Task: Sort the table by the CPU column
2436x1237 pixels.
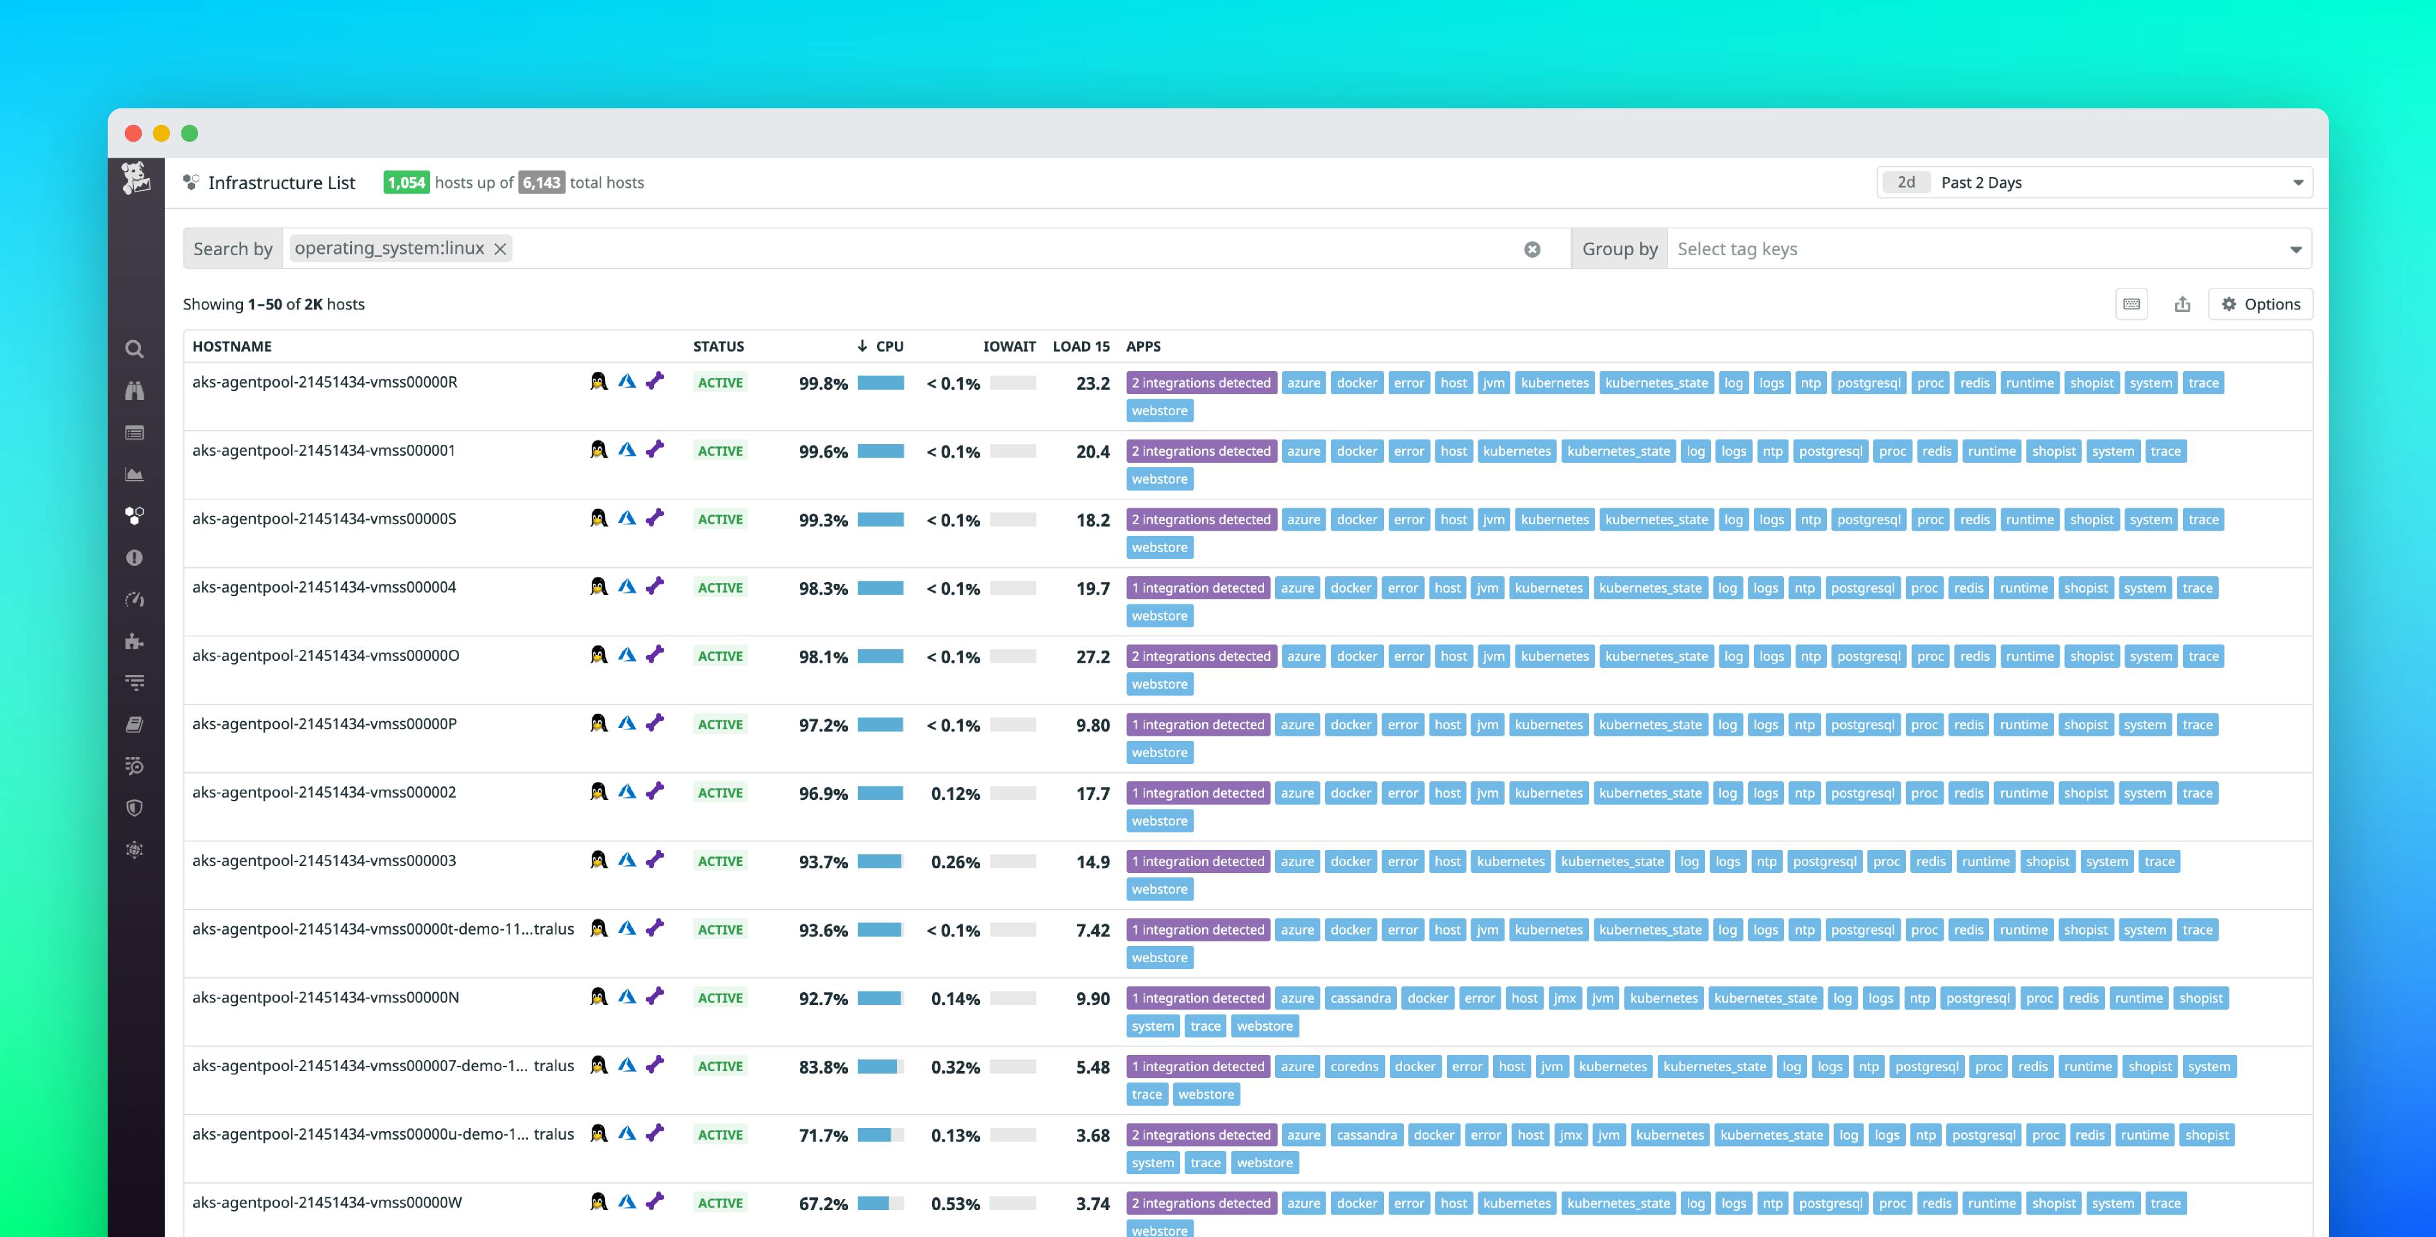Action: [x=887, y=346]
